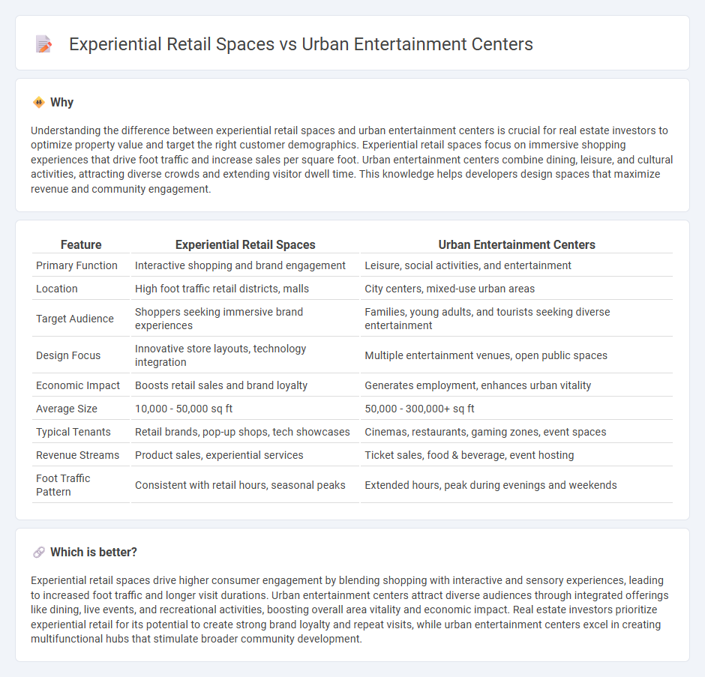This screenshot has height=677, width=705.
Task: Select the 'Primary Function' row label
Action: (76, 265)
